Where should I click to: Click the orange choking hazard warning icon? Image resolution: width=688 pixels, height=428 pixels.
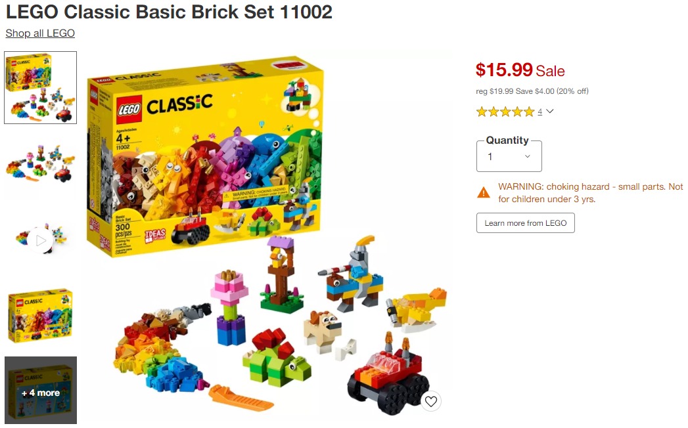click(484, 192)
